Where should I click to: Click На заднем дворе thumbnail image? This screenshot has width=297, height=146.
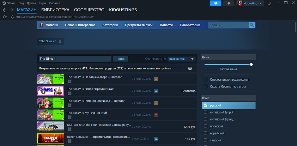point(51,79)
